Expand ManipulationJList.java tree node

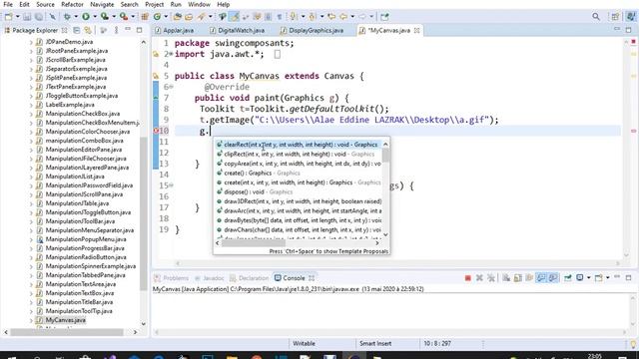[31, 177]
